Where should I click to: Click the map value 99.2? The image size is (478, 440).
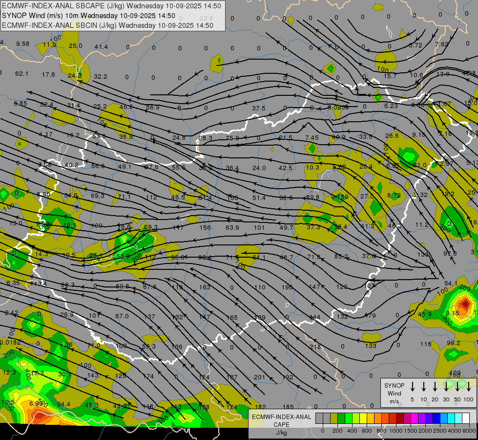point(453,343)
